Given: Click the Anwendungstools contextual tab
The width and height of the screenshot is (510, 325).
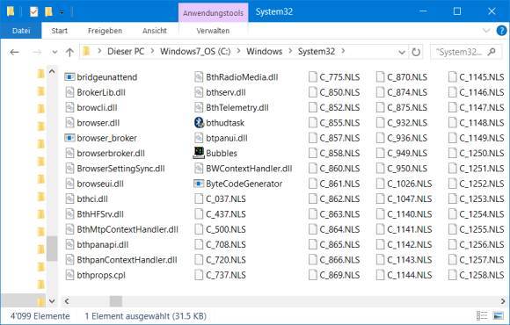Looking at the screenshot, I should tap(213, 13).
